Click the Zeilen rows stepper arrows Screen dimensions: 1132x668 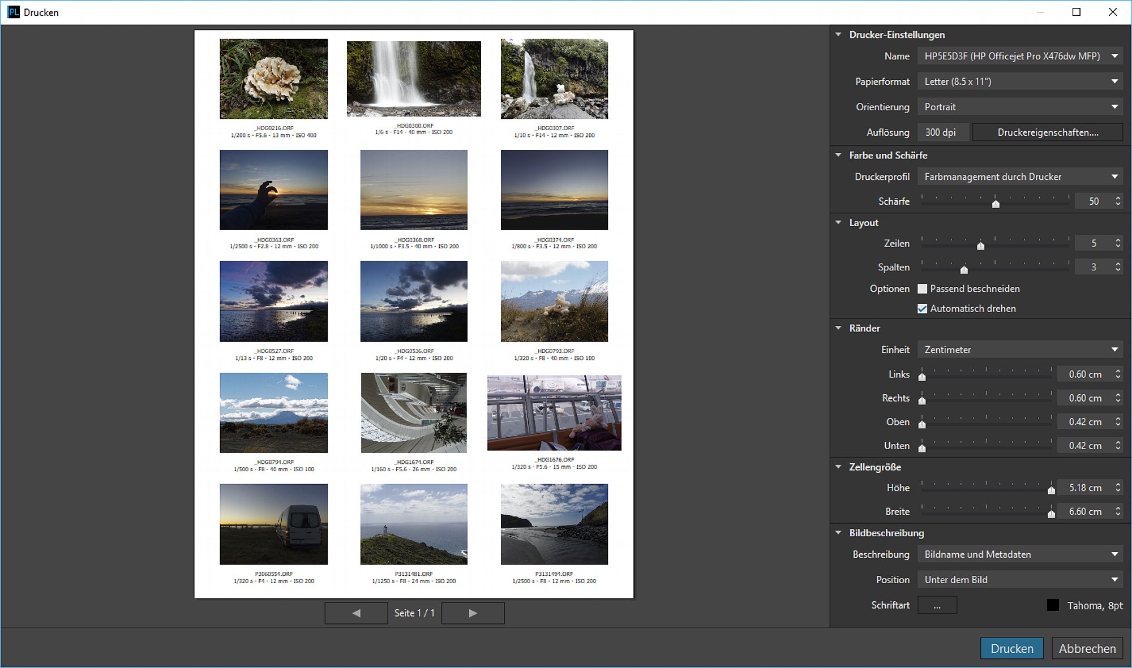[x=1118, y=243]
